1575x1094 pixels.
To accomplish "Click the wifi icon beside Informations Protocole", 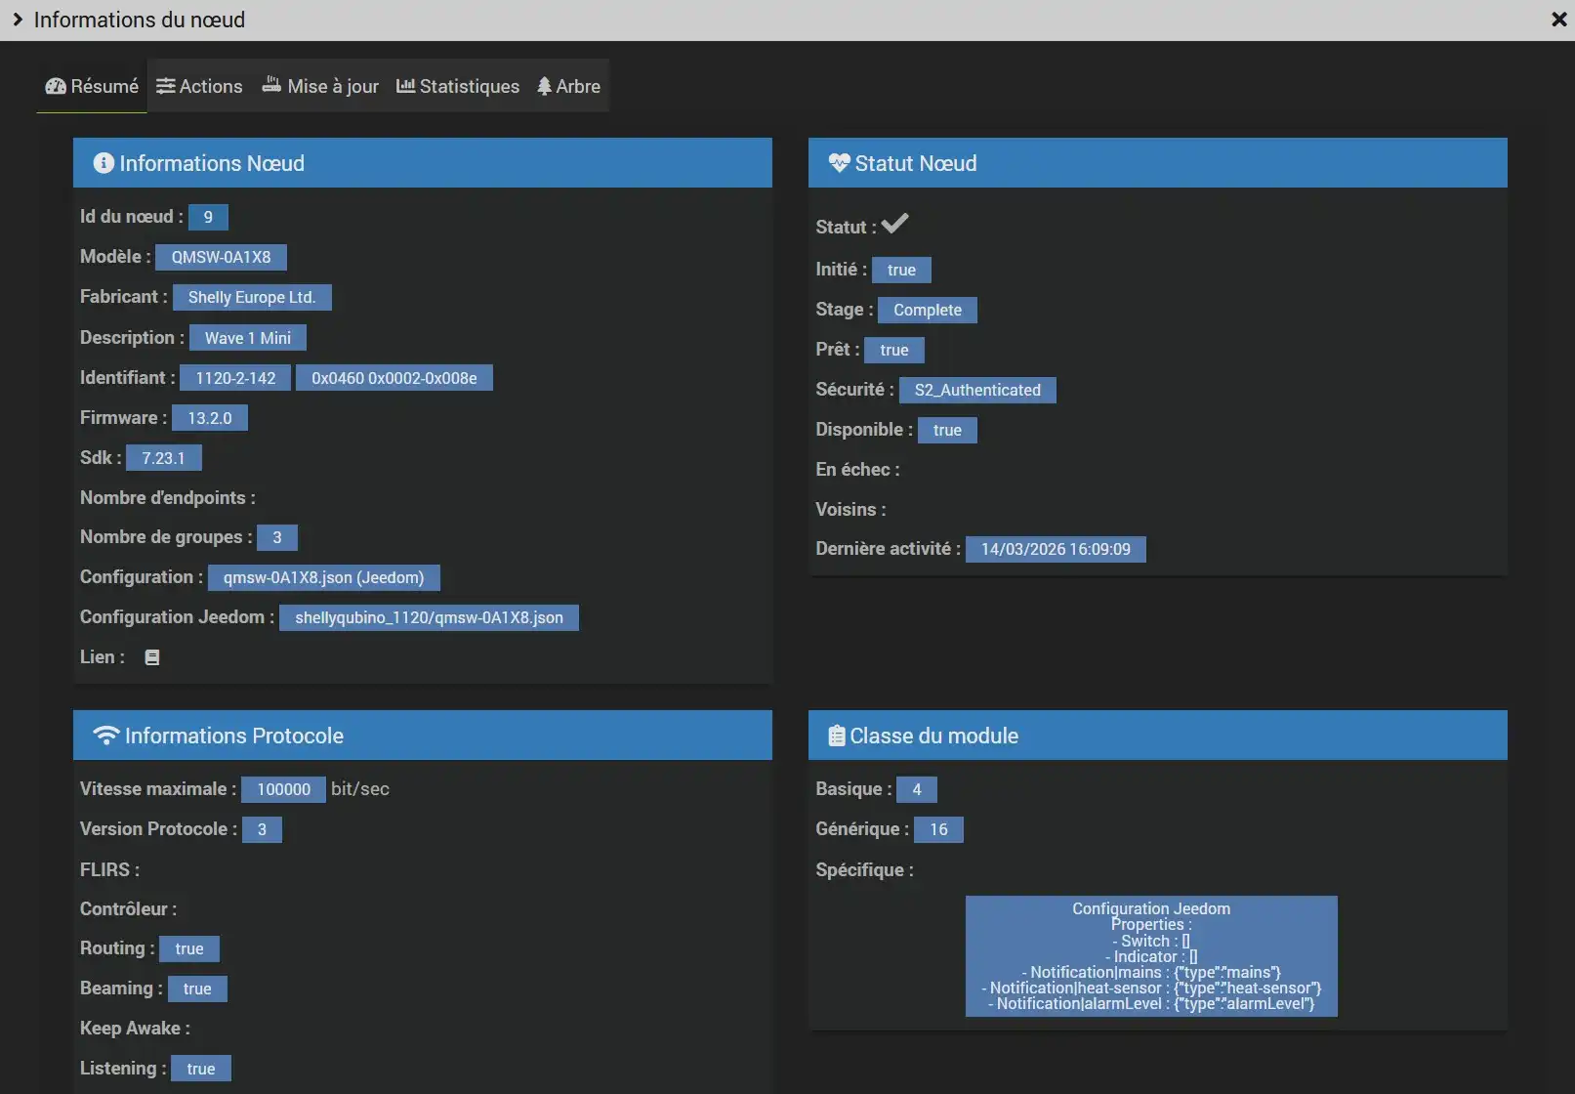I will click(x=105, y=736).
